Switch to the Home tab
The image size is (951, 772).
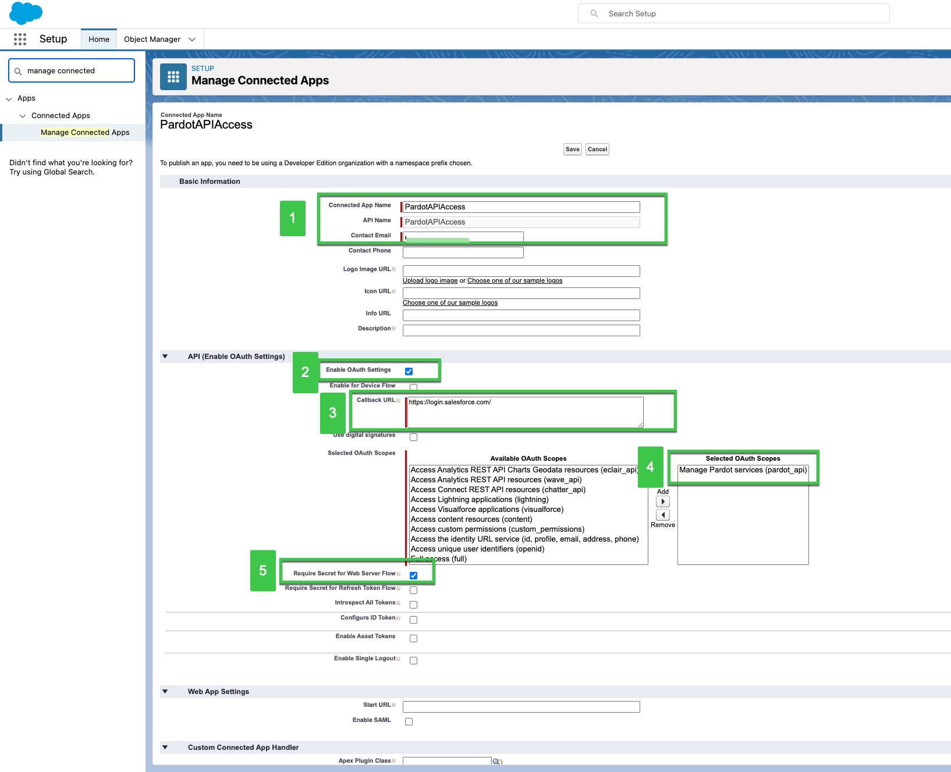(98, 39)
